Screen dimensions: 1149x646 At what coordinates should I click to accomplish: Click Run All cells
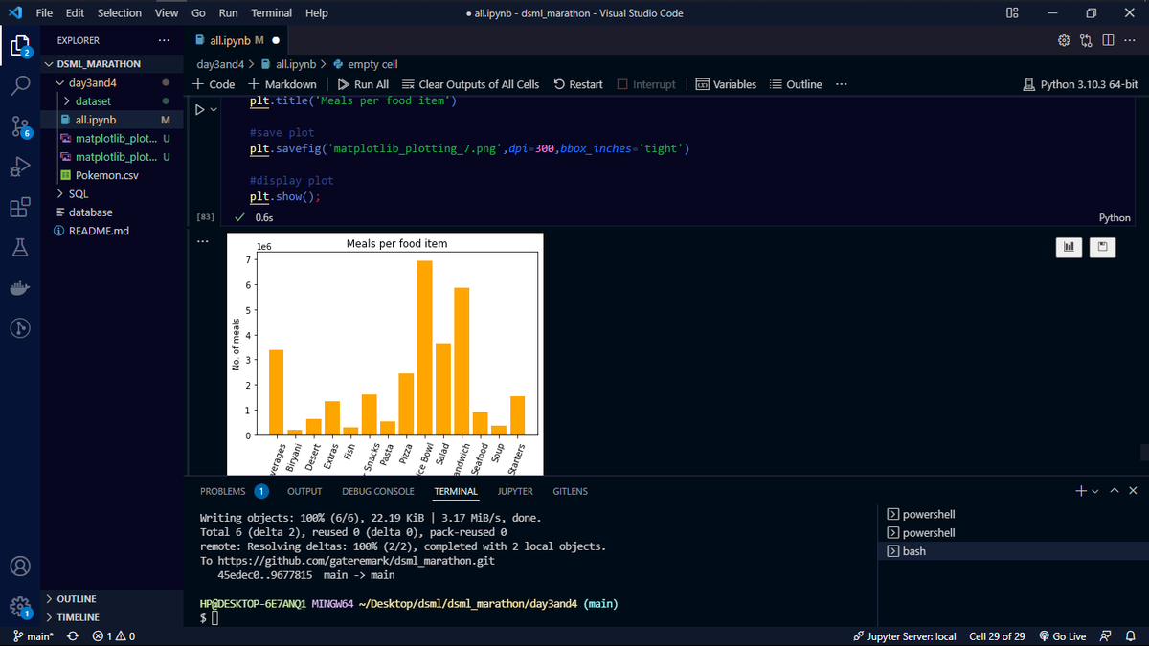coord(362,84)
